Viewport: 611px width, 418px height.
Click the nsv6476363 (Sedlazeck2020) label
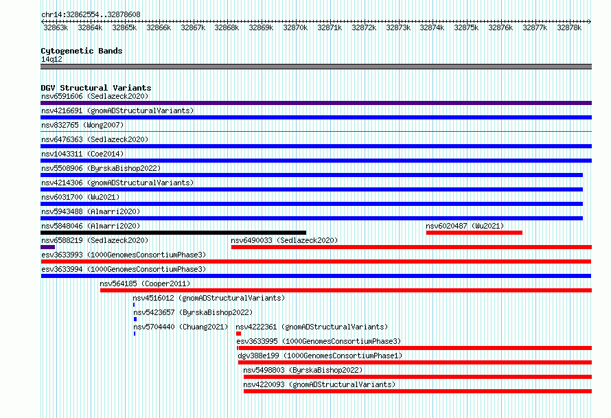(95, 139)
